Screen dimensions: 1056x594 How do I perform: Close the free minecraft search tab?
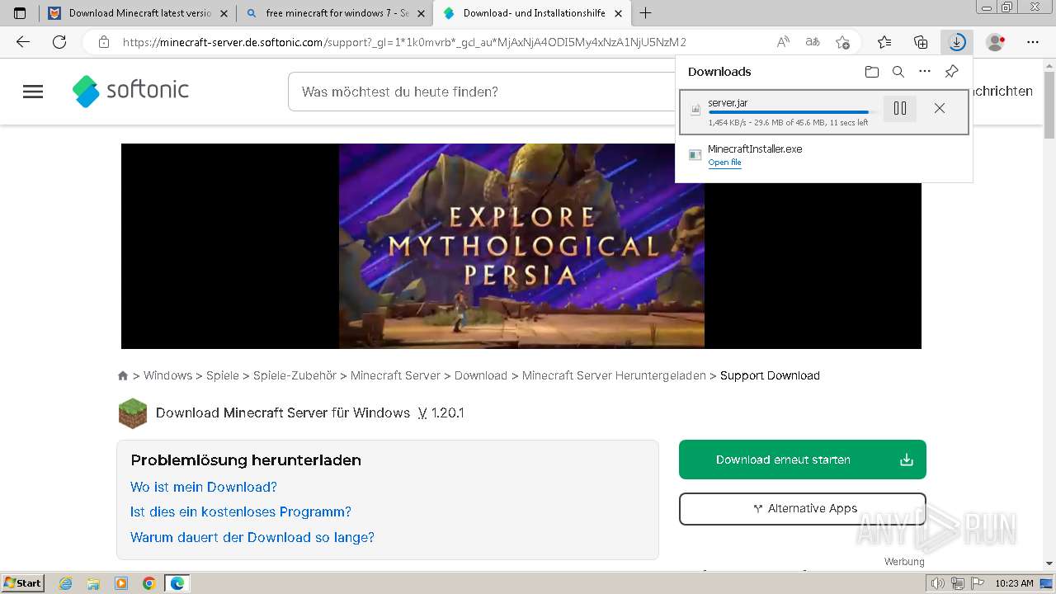[x=422, y=13]
